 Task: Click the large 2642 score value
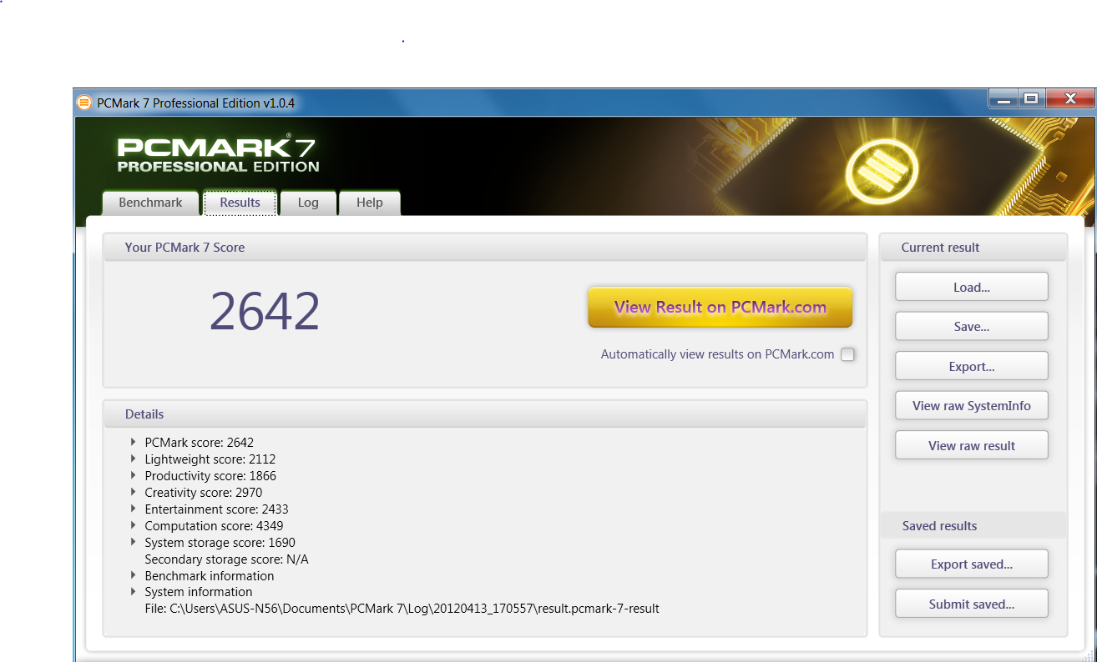(265, 311)
